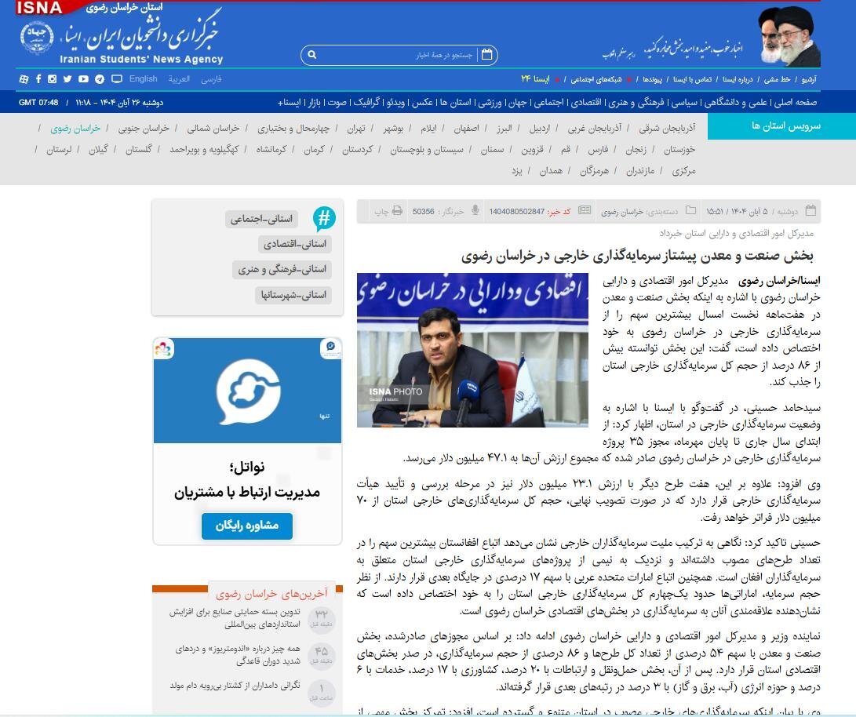Click the printer icon to print article
Screen dimensions: 856x717
tap(396, 210)
